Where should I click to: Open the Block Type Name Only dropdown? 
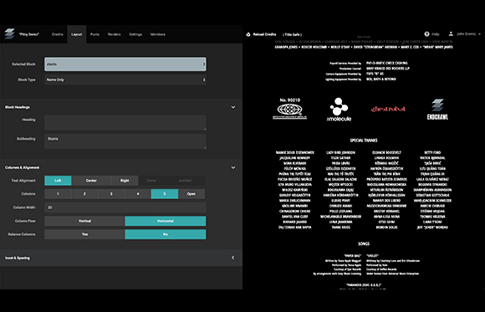coord(125,79)
